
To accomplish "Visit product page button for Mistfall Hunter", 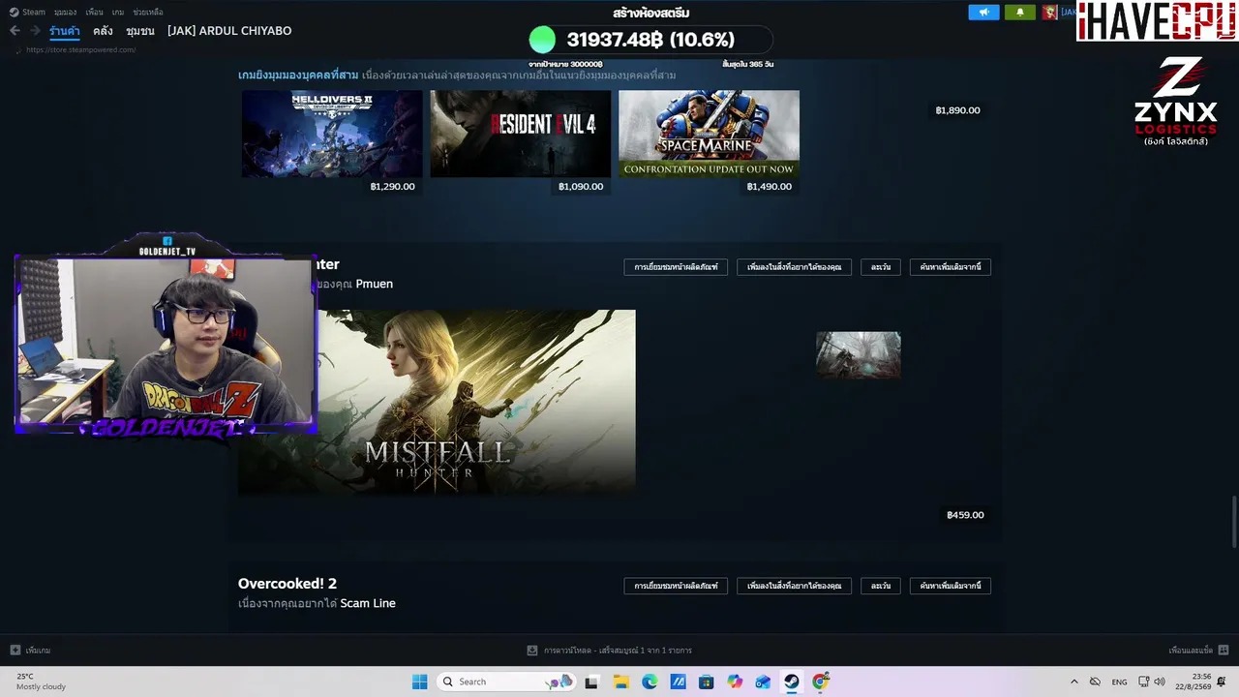I will [676, 267].
